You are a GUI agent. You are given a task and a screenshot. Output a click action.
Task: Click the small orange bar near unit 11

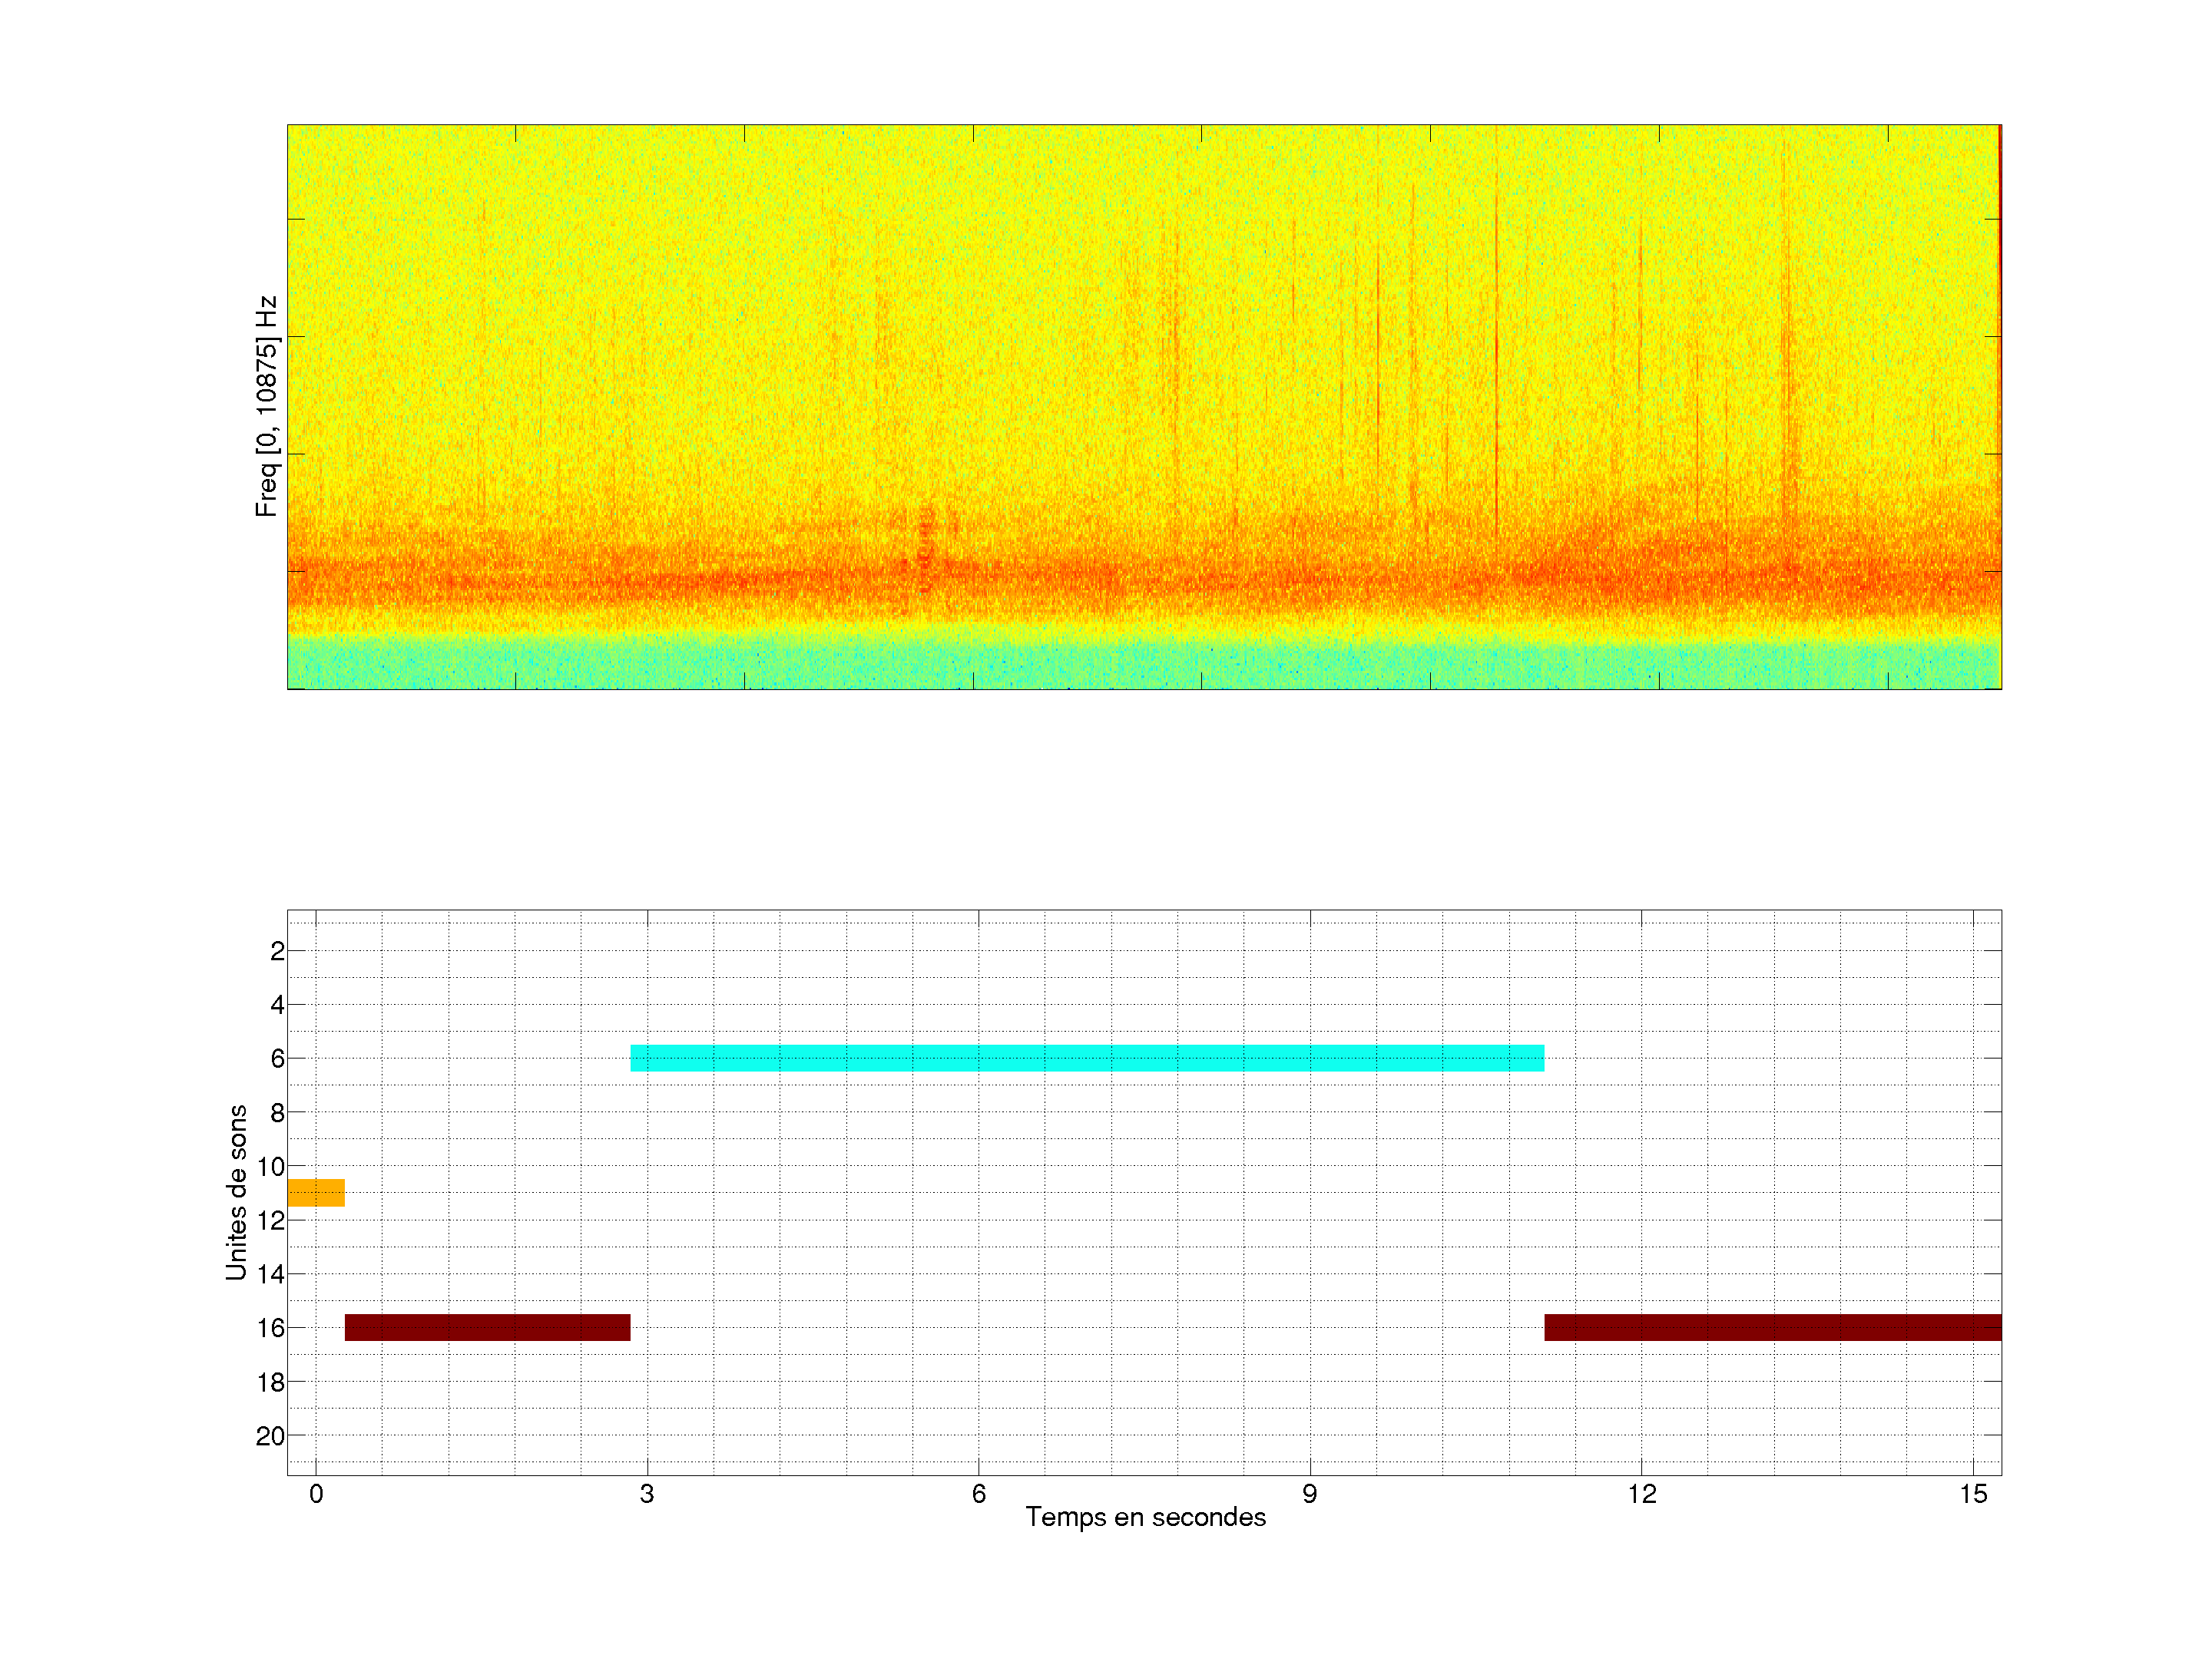point(316,1192)
